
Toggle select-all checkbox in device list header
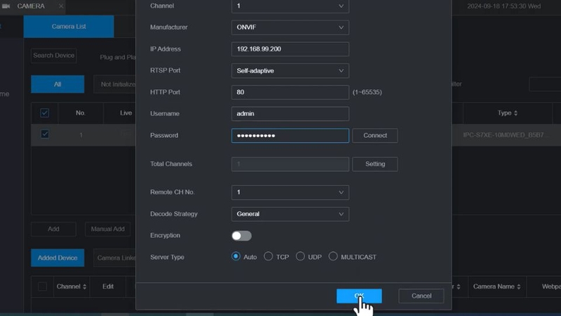coord(45,113)
